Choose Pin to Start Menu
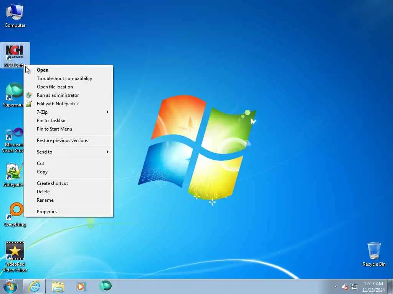Viewport: 393px width, 294px height. pyautogui.click(x=68, y=129)
